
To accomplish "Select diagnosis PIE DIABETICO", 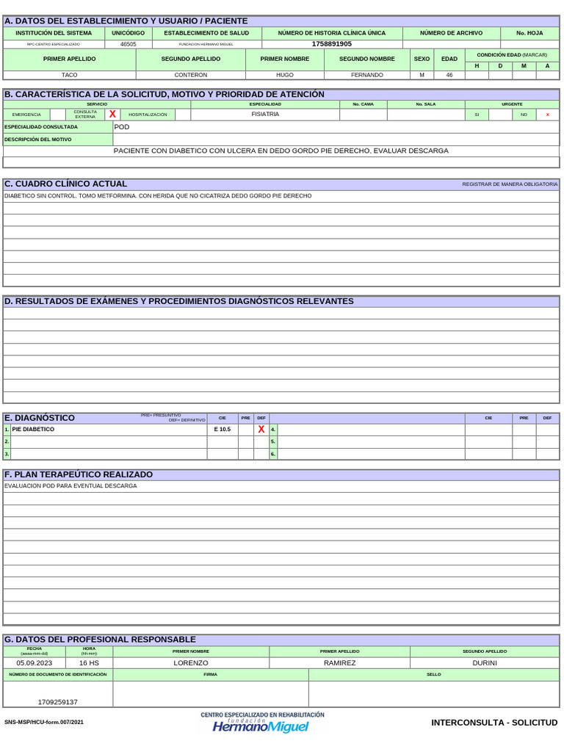I will [33, 430].
